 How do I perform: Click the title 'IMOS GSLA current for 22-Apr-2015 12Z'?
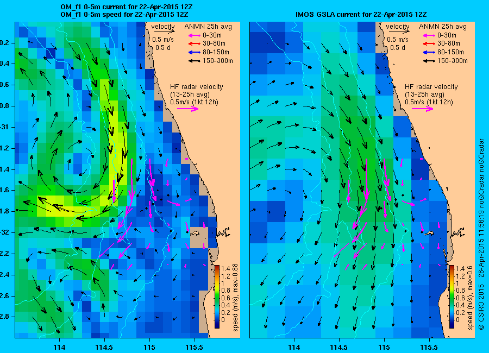(361, 14)
